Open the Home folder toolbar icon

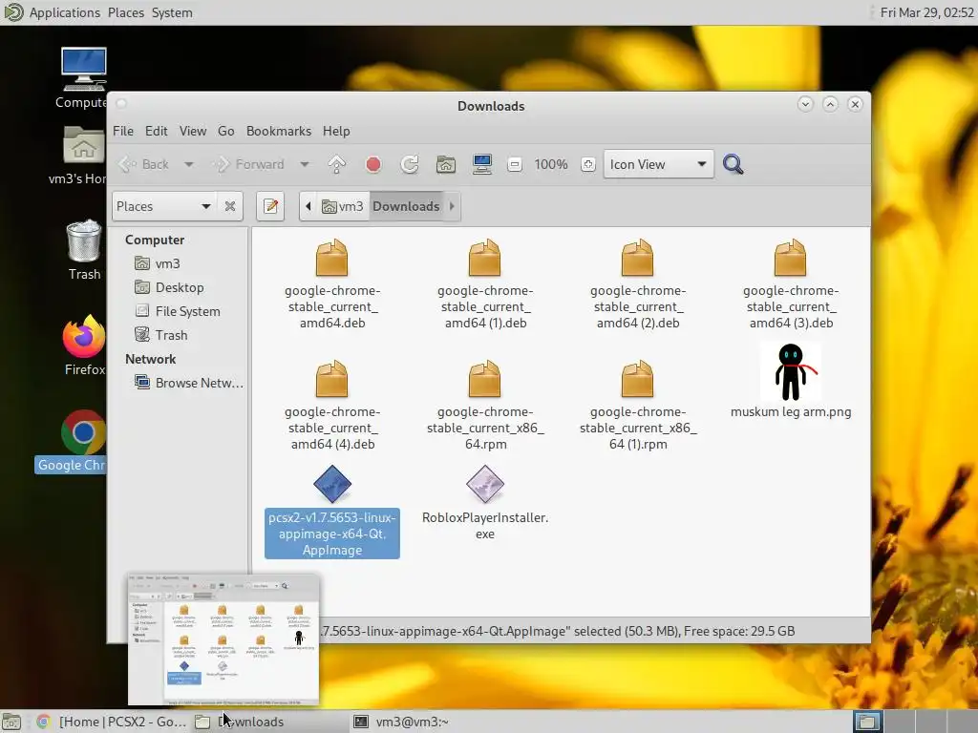(x=445, y=164)
